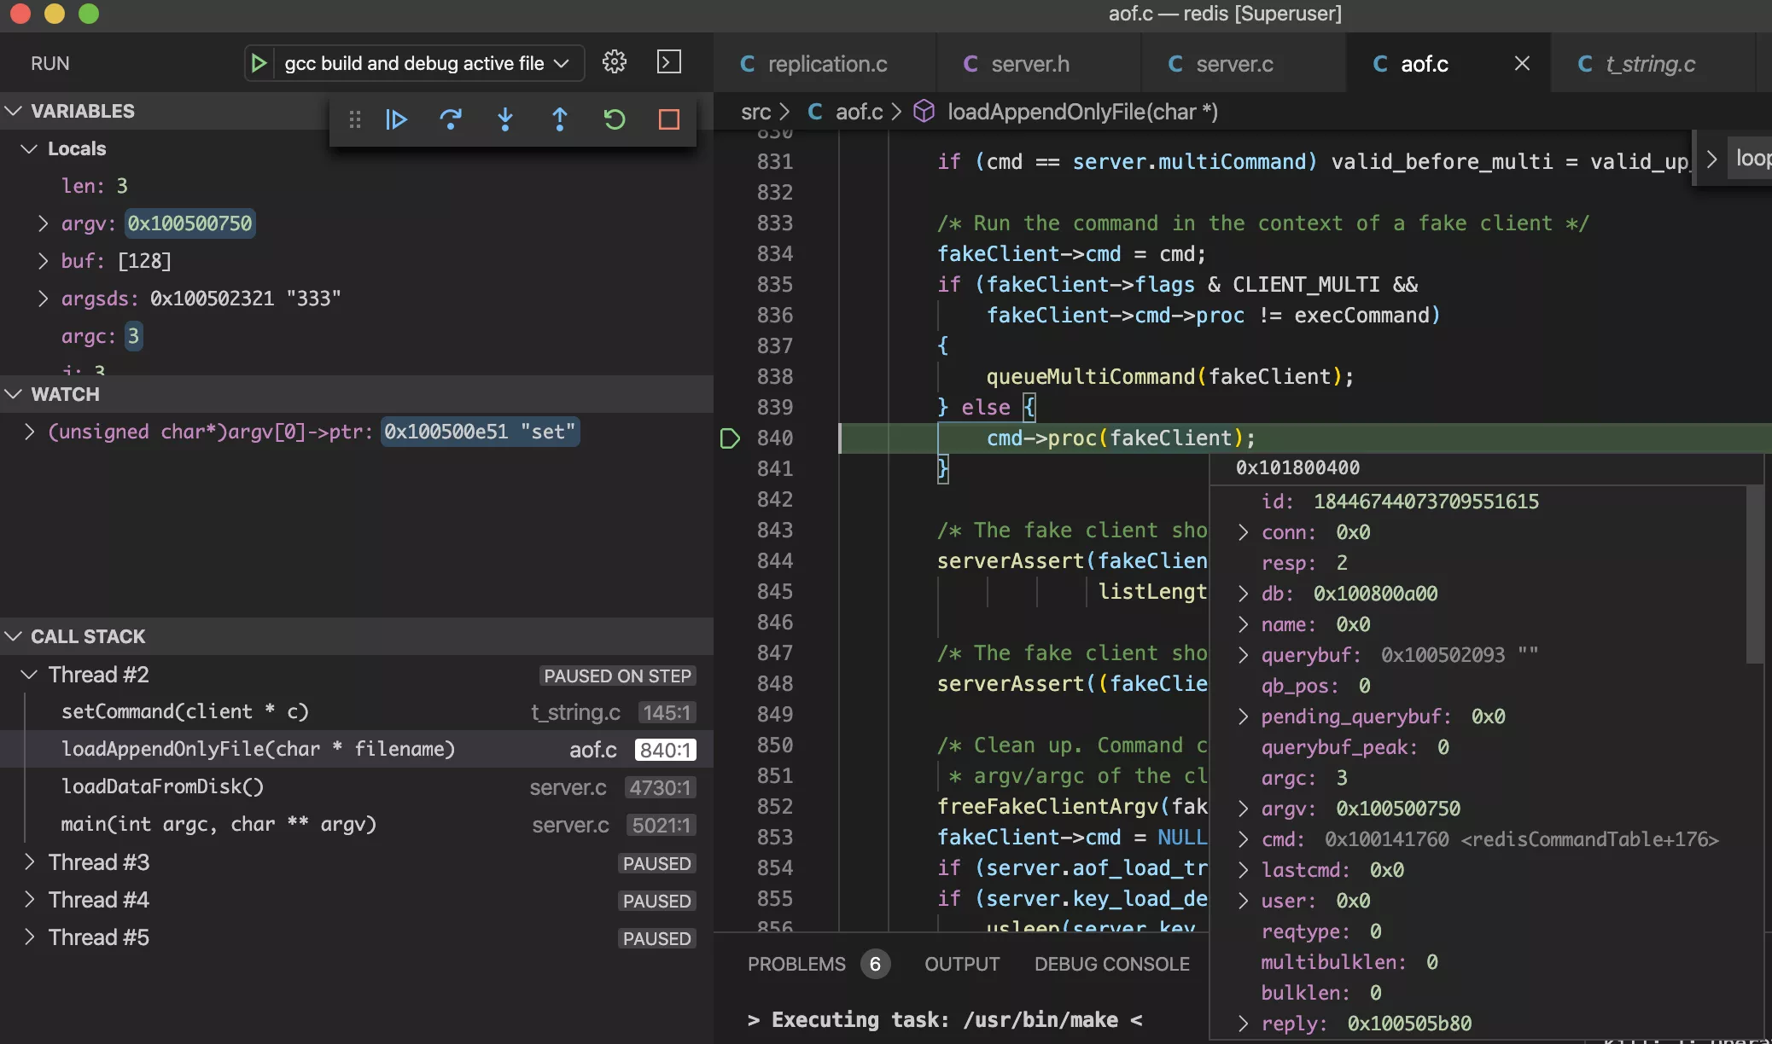
Task: Collapse the WATCH section
Action: tap(14, 394)
